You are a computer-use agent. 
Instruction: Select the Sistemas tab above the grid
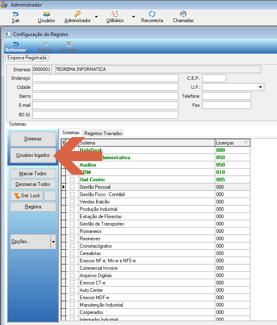pyautogui.click(x=71, y=133)
